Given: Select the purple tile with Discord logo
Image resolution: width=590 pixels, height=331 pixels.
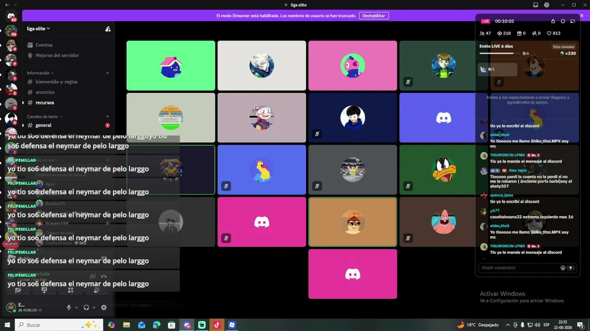Looking at the screenshot, I should [x=443, y=118].
